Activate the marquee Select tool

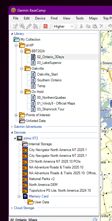(x=22, y=26)
